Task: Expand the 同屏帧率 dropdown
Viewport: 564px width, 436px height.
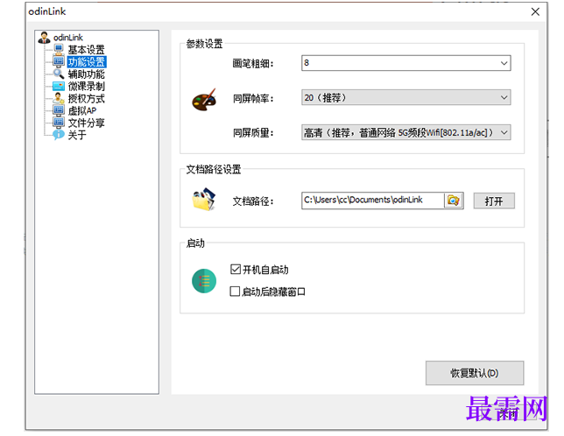Action: [x=406, y=97]
